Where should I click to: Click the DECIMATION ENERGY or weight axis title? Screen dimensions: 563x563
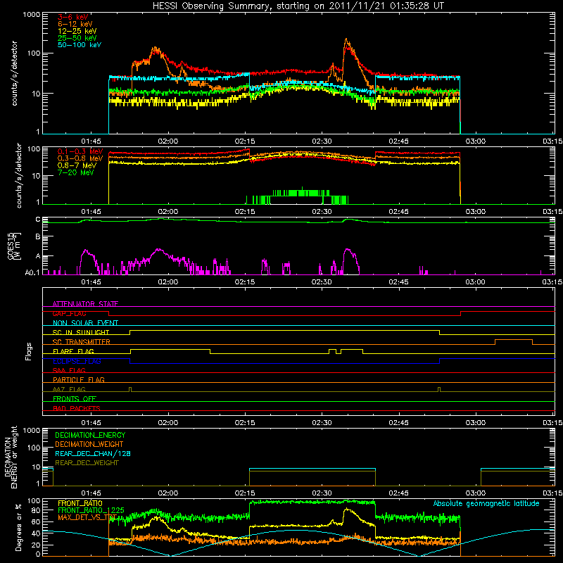[x=11, y=457]
